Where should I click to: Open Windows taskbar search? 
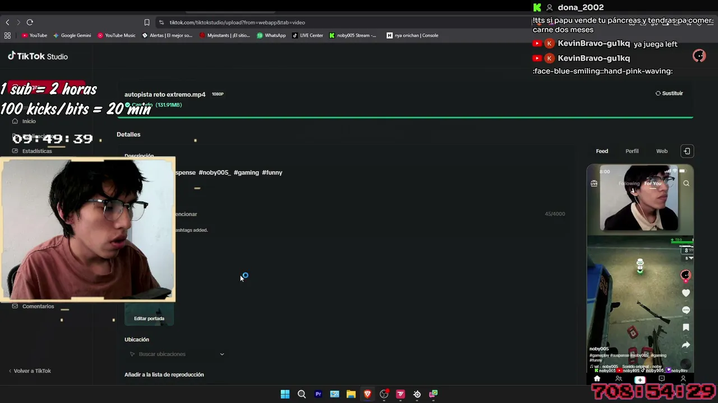tap(301, 394)
